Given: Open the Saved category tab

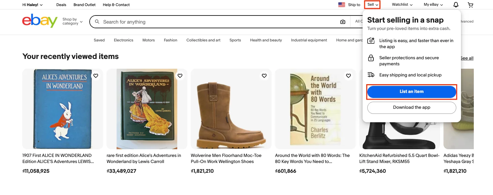Looking at the screenshot, I should 99,40.
